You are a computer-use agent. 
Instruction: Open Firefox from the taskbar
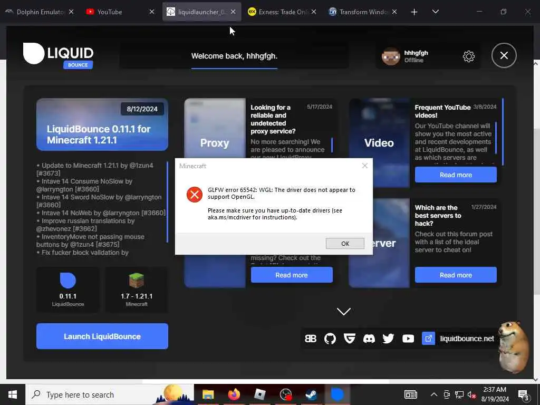pyautogui.click(x=234, y=394)
